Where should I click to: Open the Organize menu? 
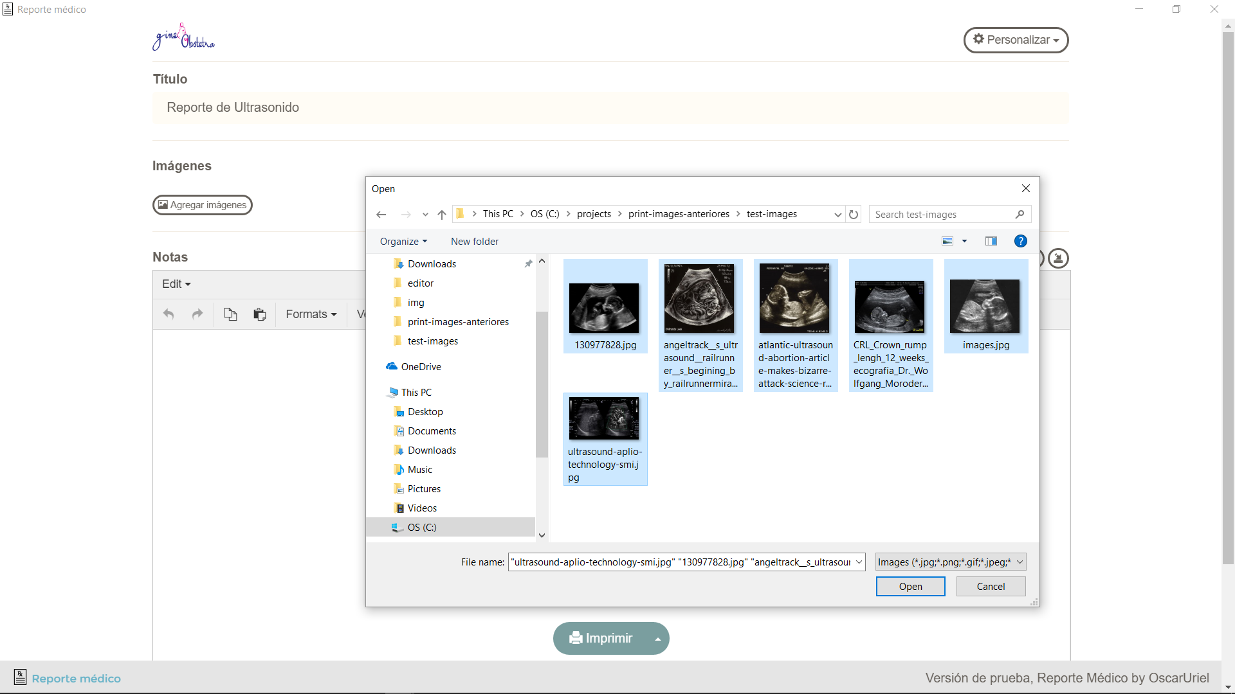coord(403,242)
